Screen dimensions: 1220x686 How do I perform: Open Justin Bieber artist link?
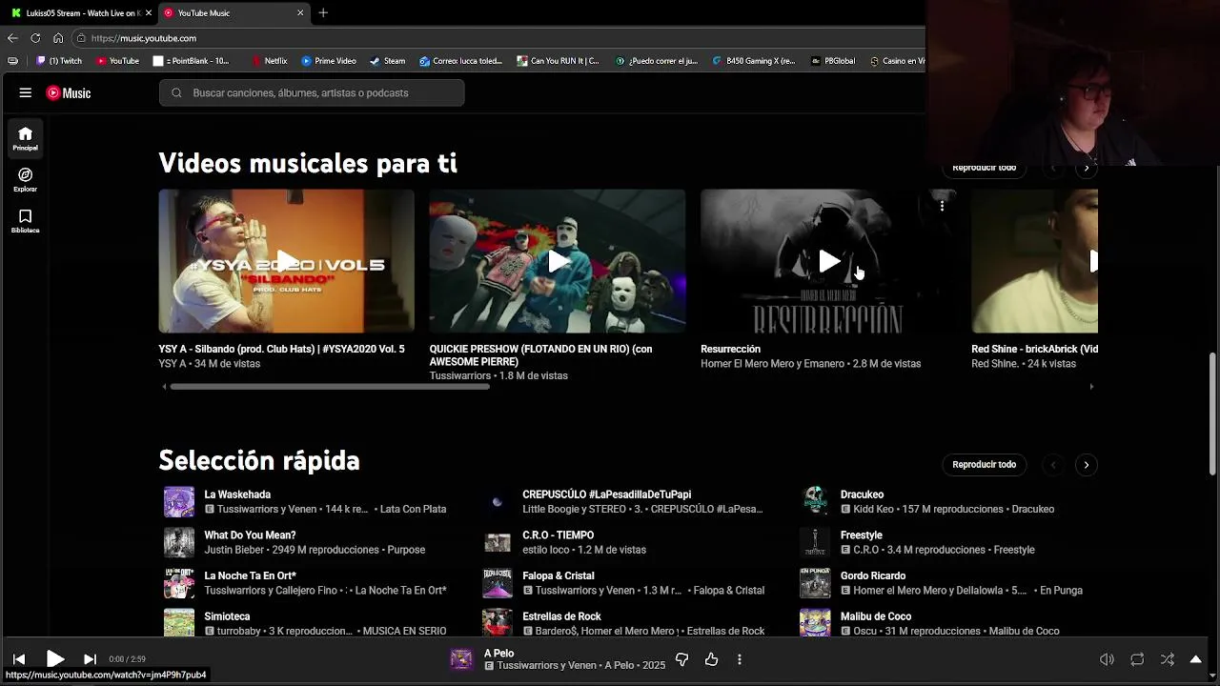click(x=235, y=550)
